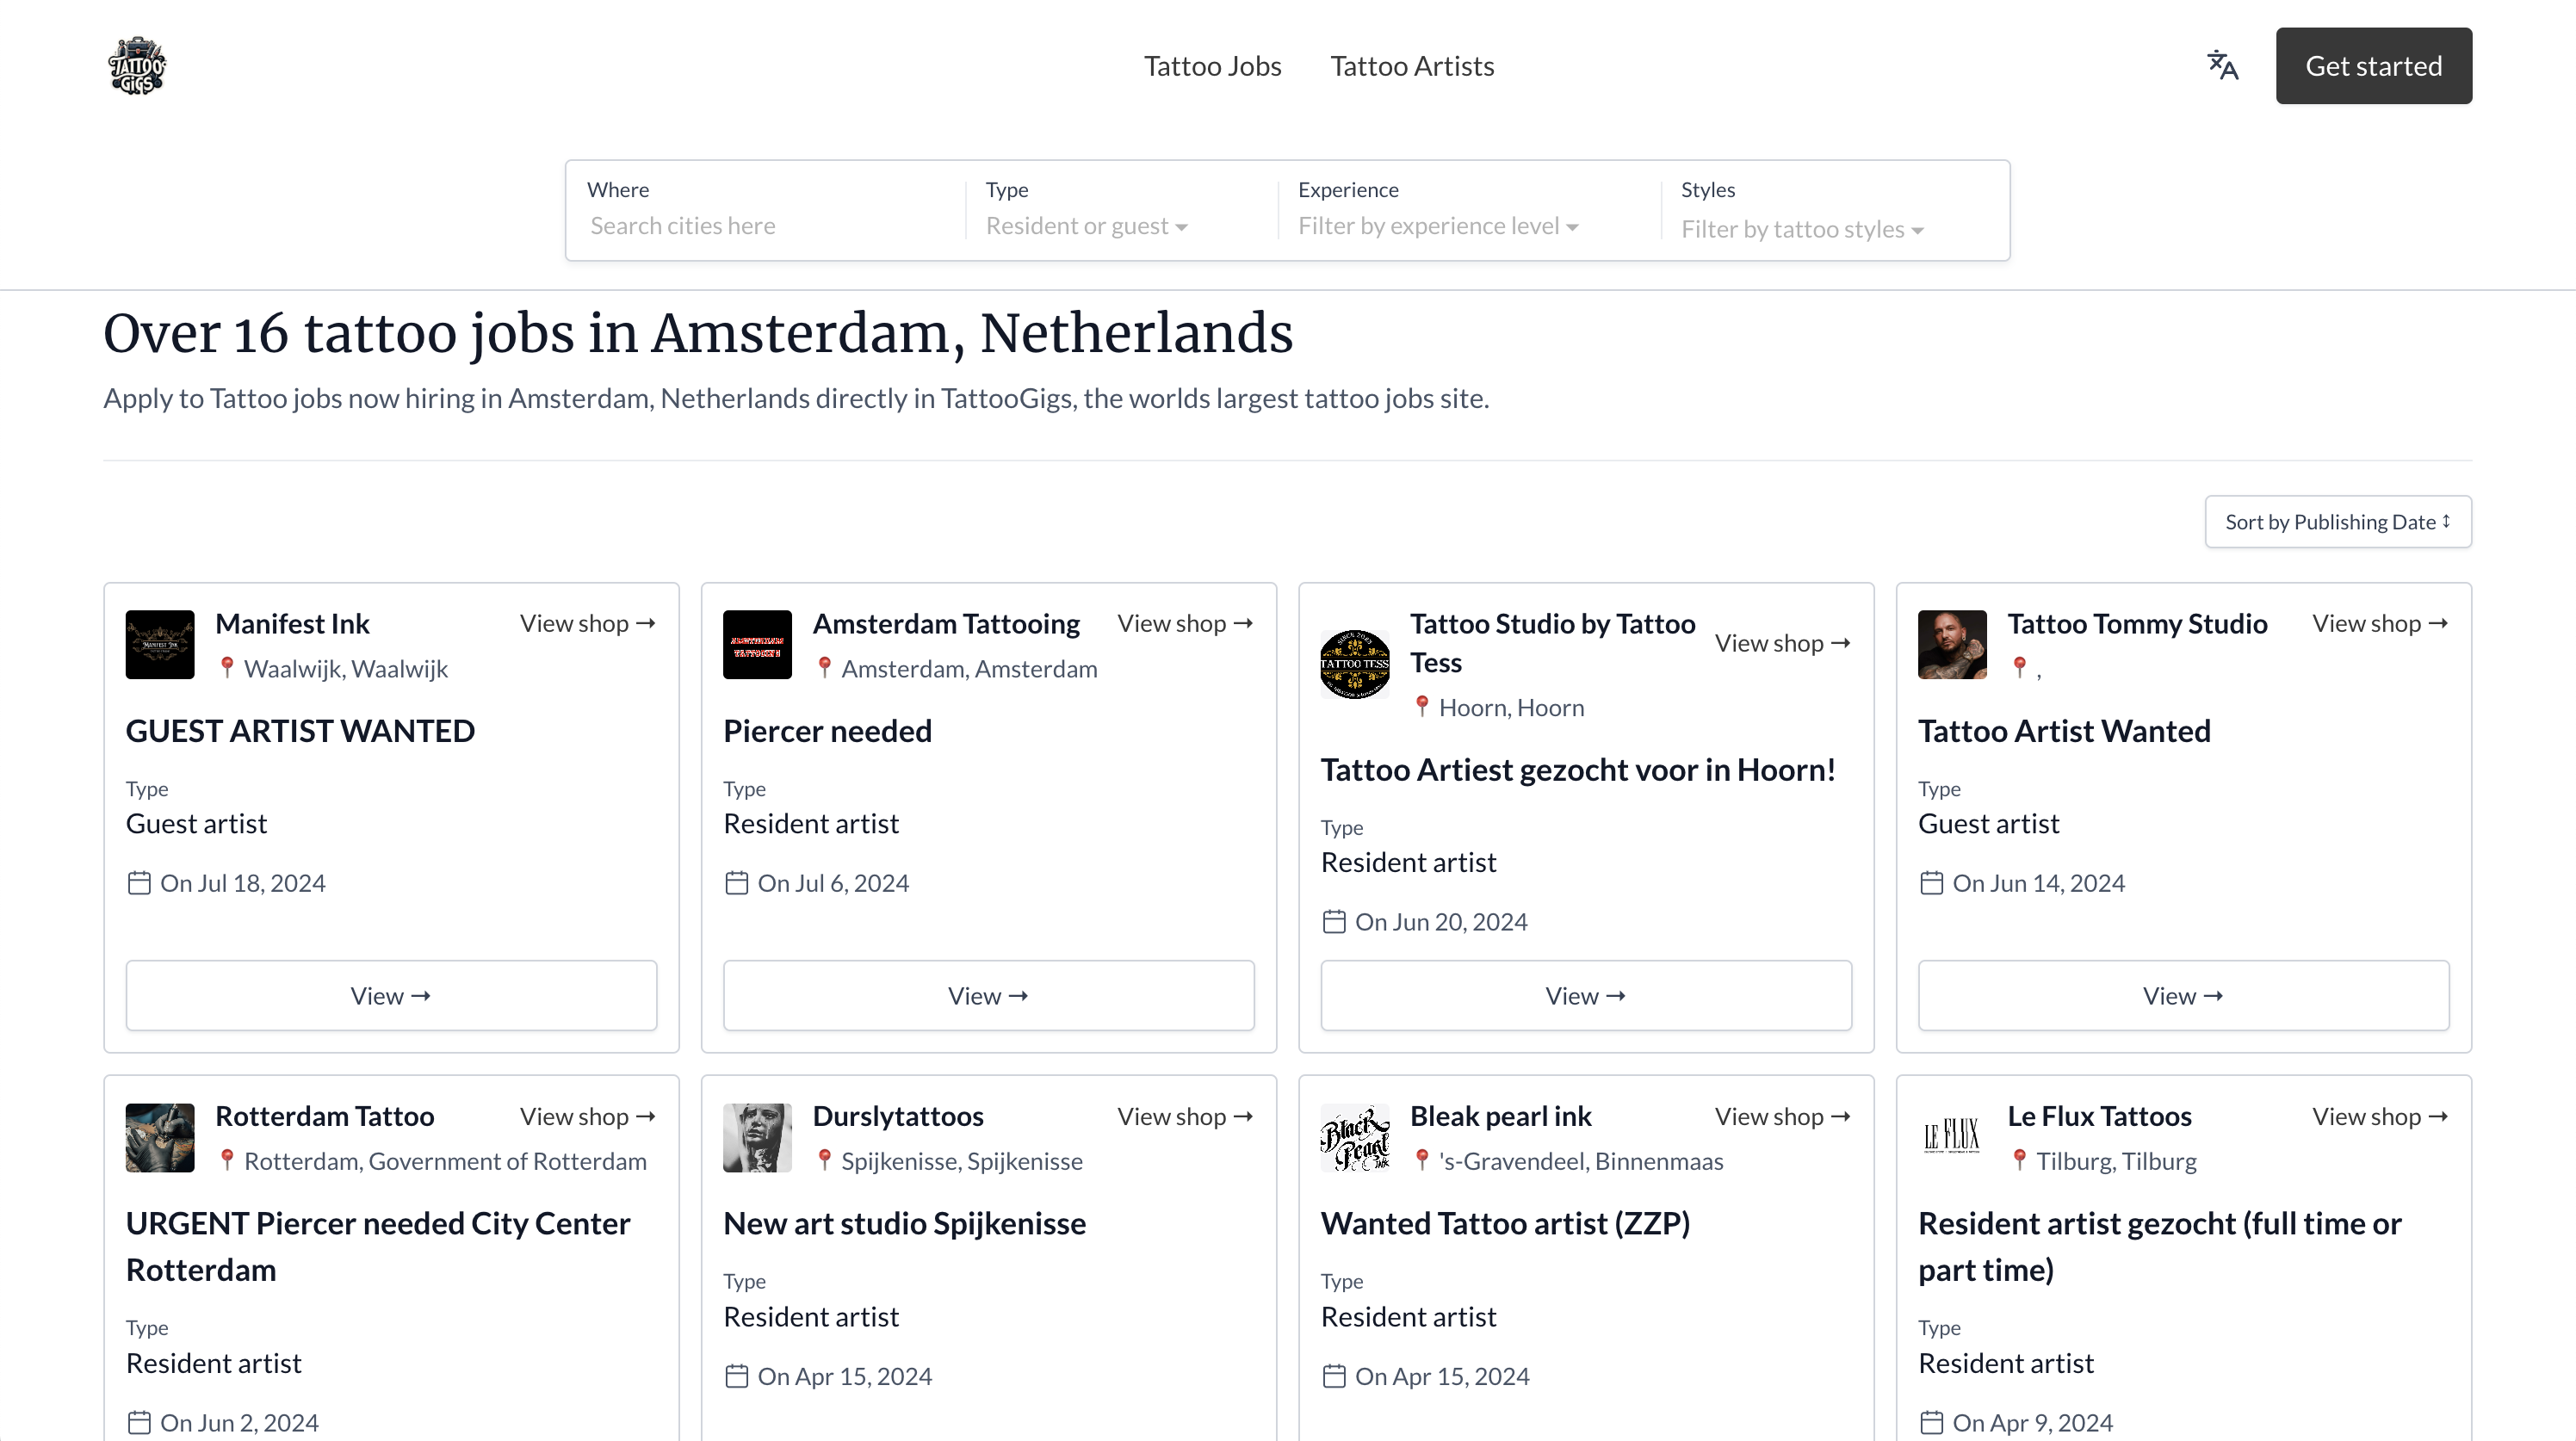Open View shop for Durslytattoos

pyautogui.click(x=1186, y=1116)
